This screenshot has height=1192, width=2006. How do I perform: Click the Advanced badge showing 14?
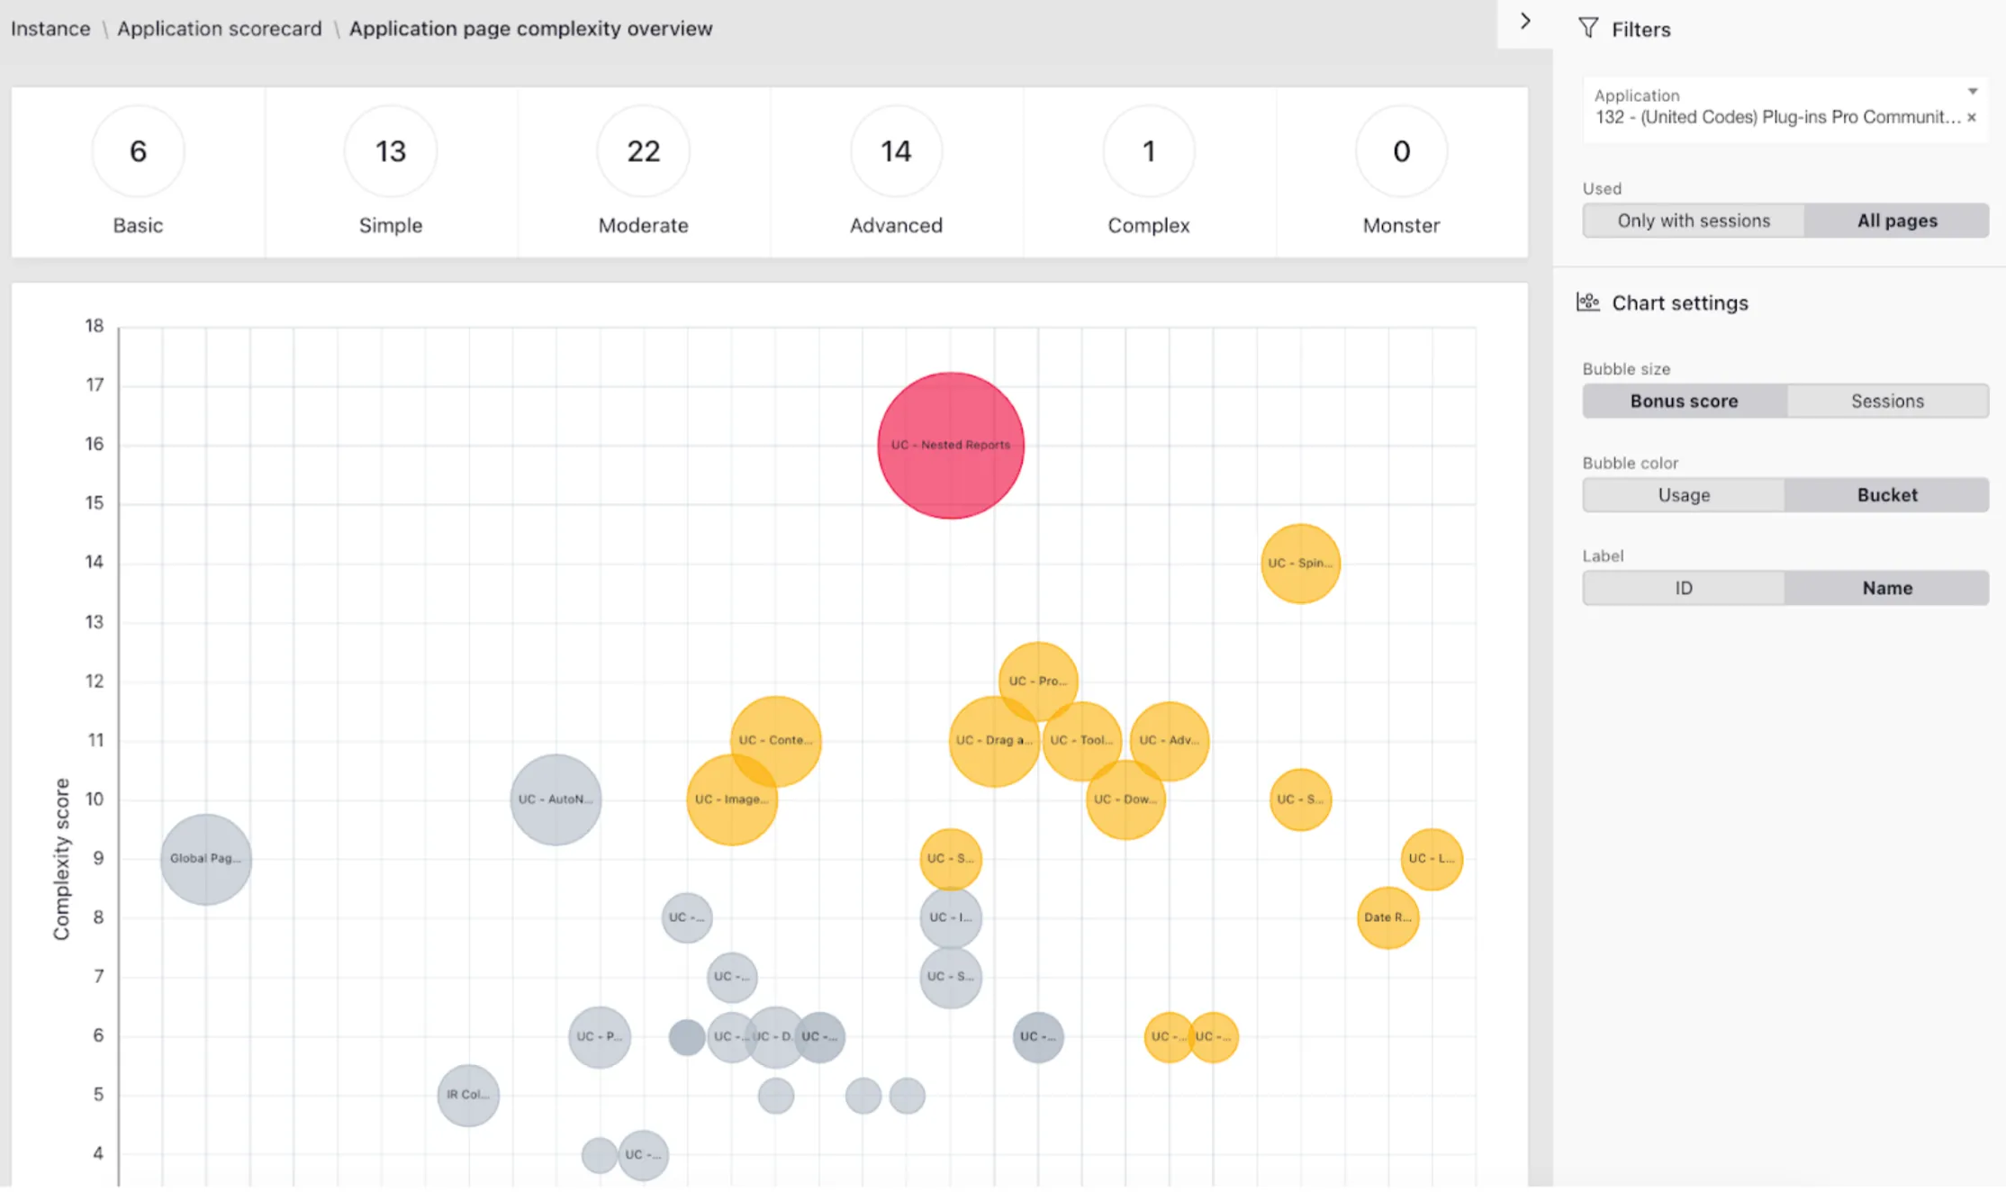click(896, 151)
